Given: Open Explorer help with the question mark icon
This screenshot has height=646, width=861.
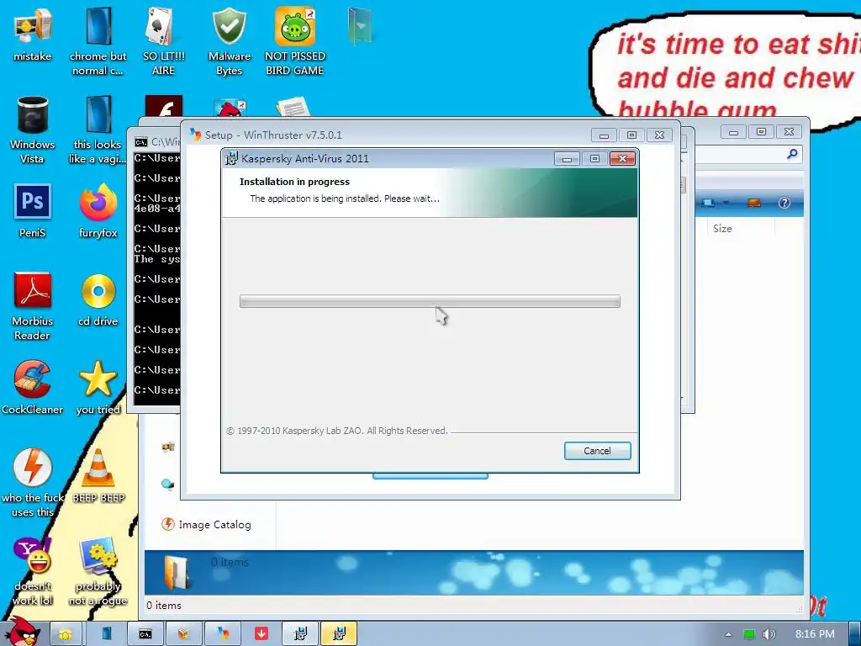Looking at the screenshot, I should pos(784,203).
